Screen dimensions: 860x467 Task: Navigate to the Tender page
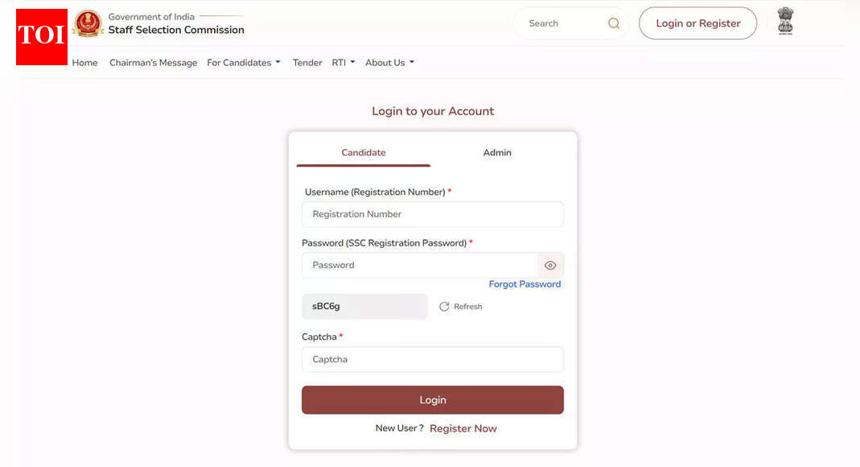pos(307,62)
